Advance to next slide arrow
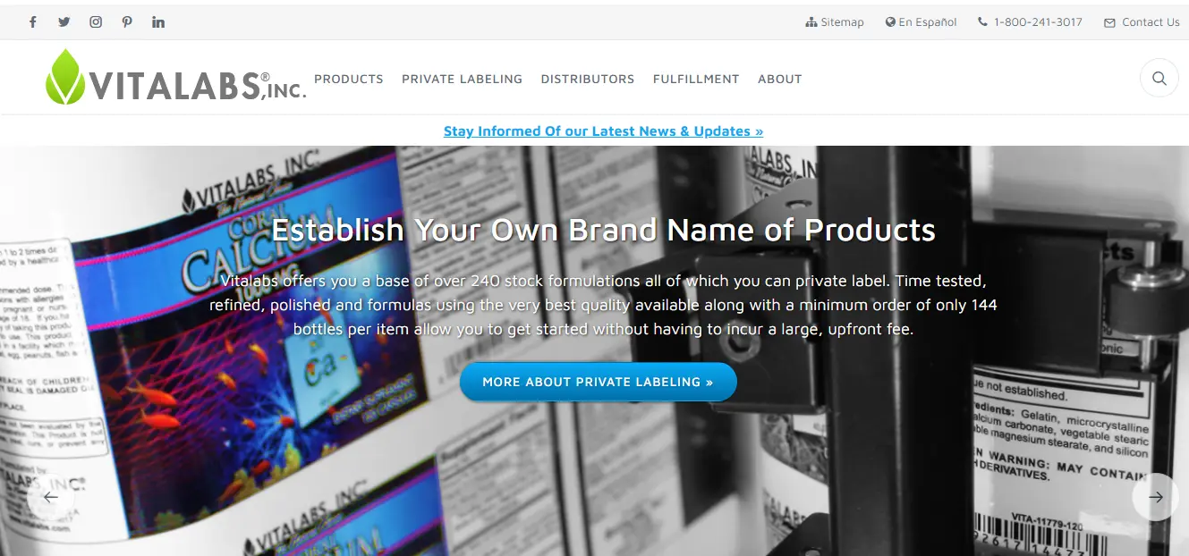Viewport: 1189px width, 556px height. click(1156, 497)
